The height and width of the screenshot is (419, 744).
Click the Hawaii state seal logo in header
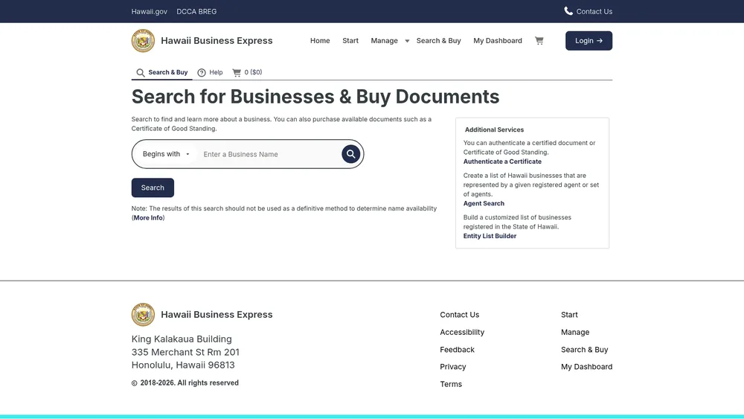coord(143,41)
